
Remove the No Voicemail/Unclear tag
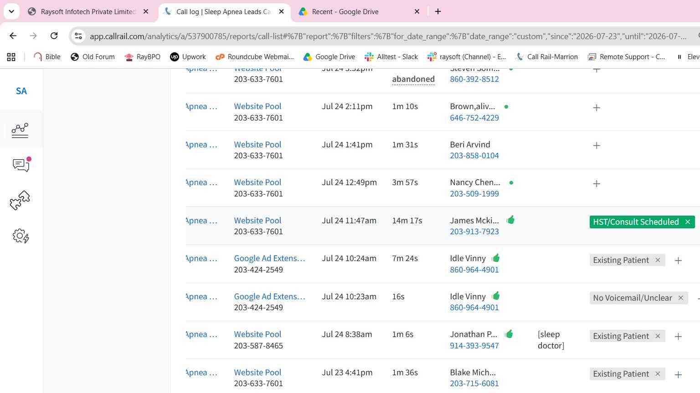point(680,298)
